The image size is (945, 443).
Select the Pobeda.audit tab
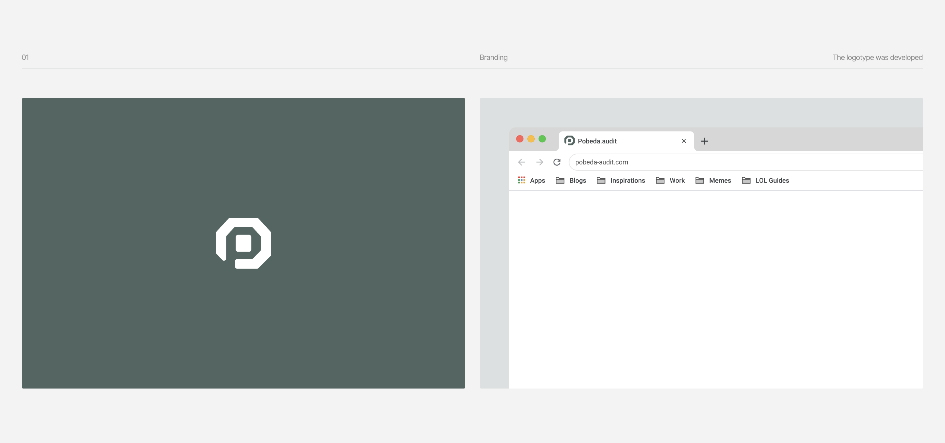click(x=624, y=141)
